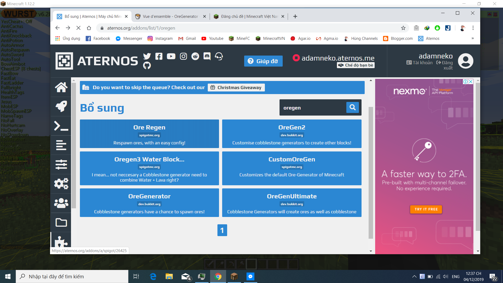The image size is (503, 283).
Task: Click the search magnifier button
Action: 352,107
